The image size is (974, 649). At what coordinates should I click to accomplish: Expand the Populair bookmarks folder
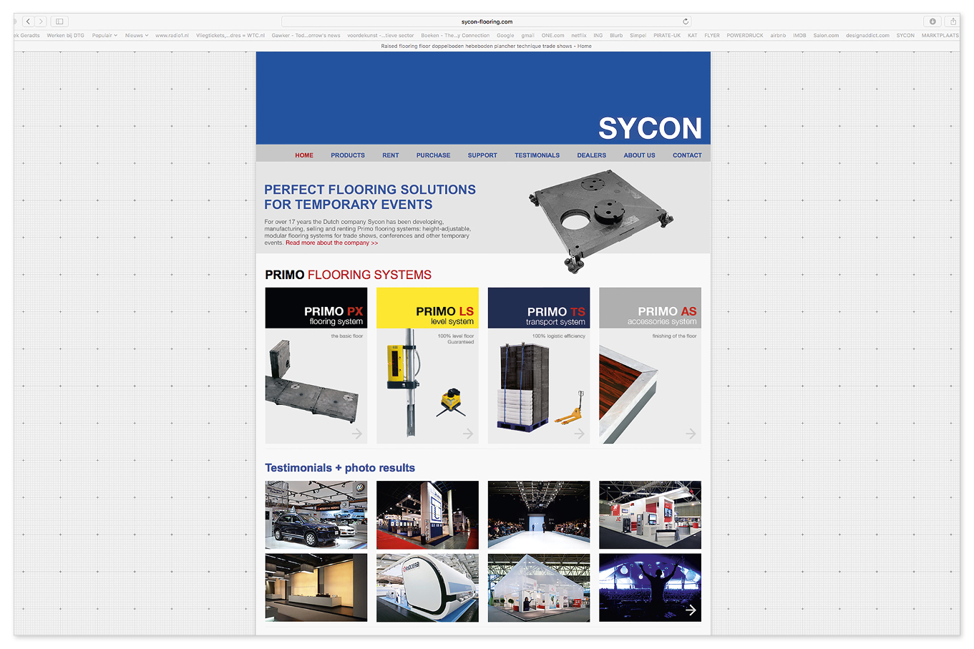pos(104,35)
